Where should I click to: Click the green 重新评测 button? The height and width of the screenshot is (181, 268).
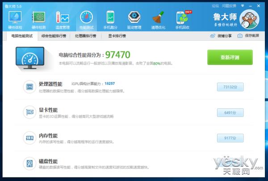[x=230, y=57]
